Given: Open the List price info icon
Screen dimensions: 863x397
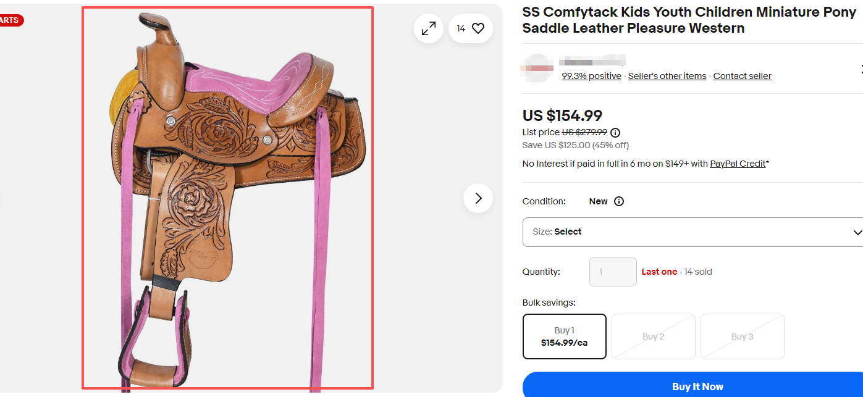Looking at the screenshot, I should [615, 132].
